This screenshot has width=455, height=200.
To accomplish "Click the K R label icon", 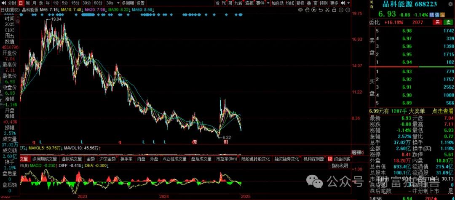I will point(372,4).
